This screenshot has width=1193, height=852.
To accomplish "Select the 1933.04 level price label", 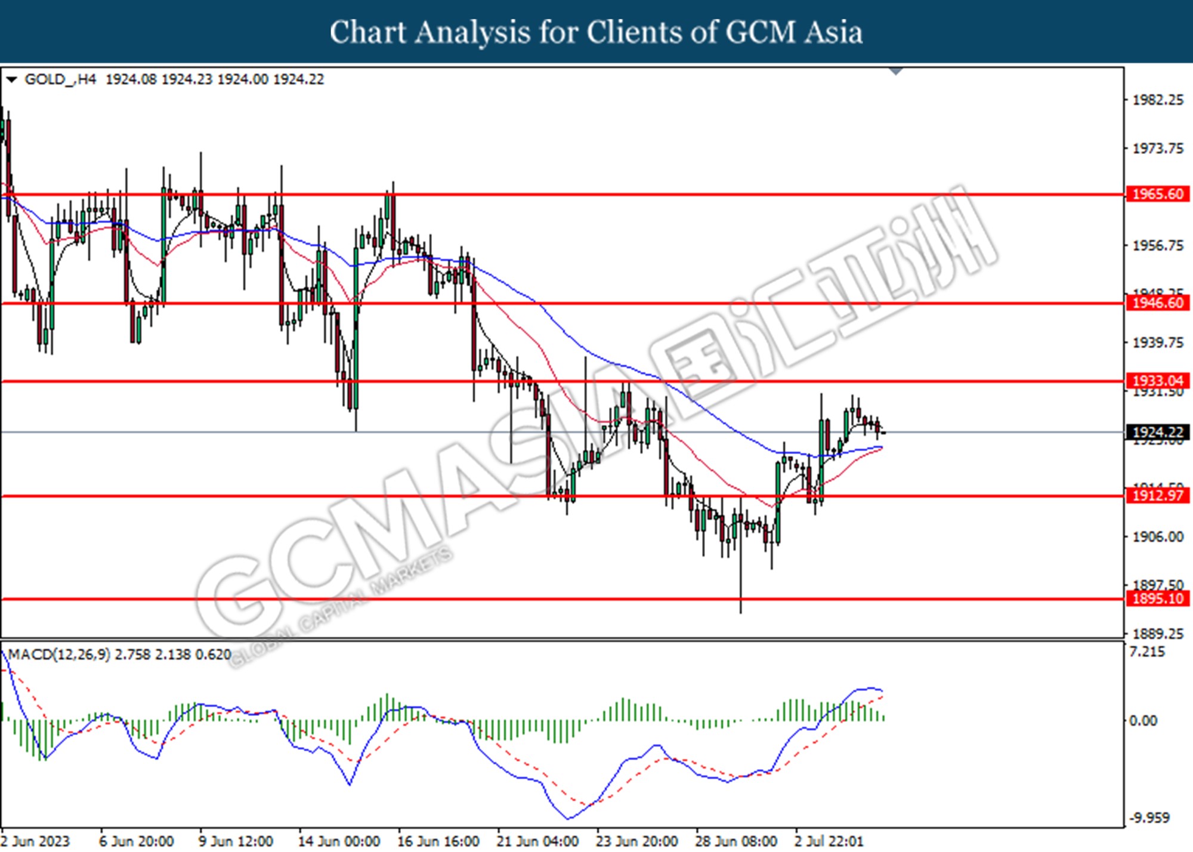I will coord(1157,381).
